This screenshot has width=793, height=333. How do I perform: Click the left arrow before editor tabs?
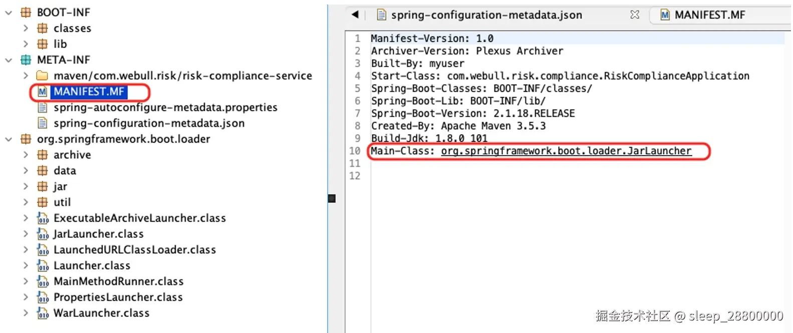click(x=355, y=15)
